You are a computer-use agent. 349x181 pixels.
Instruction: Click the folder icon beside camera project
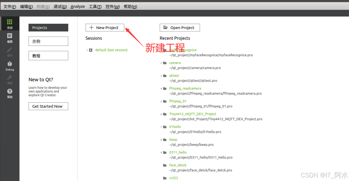pos(165,63)
